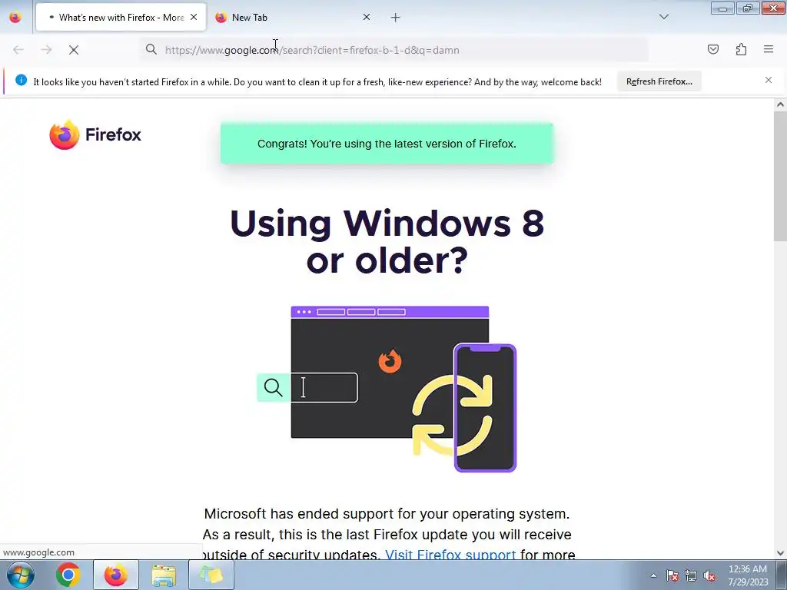Click the 'Congrats! You're using the latest version' banner
Image resolution: width=787 pixels, height=590 pixels.
(387, 144)
